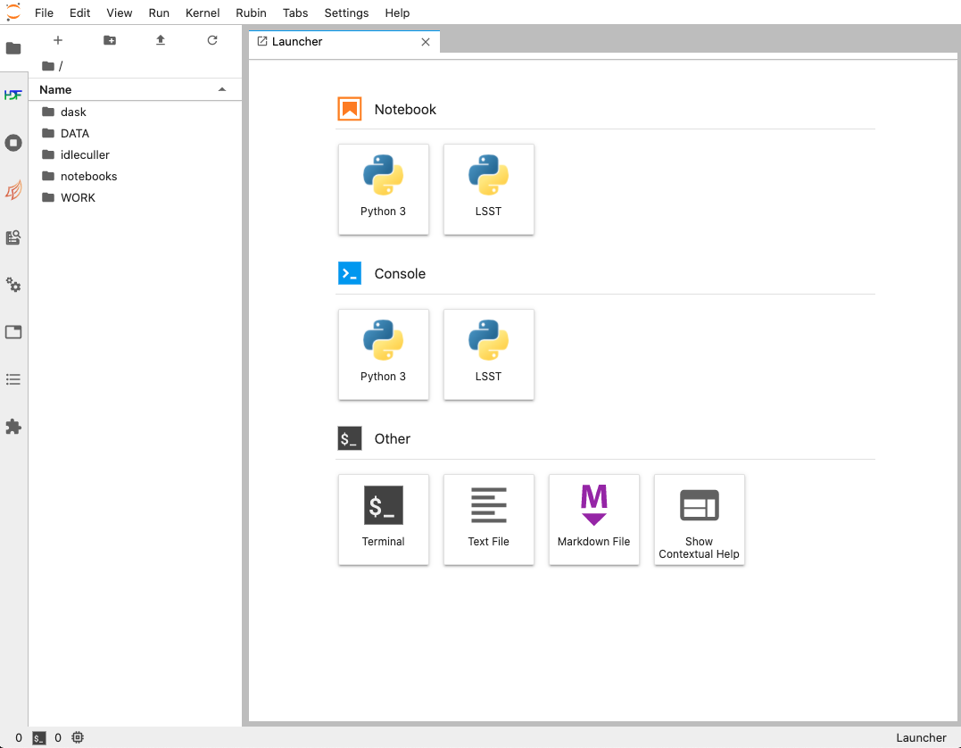This screenshot has width=961, height=748.
Task: Open a new Terminal
Action: [384, 519]
